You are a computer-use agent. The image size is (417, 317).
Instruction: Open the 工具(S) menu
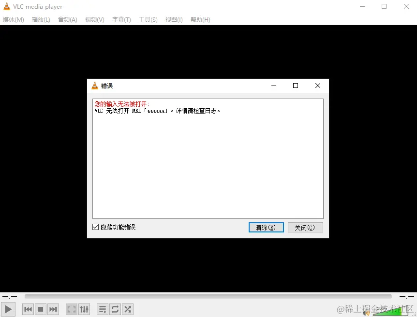click(148, 20)
